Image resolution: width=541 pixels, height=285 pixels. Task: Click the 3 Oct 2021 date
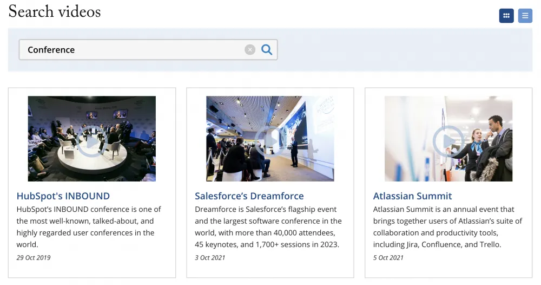coord(210,258)
